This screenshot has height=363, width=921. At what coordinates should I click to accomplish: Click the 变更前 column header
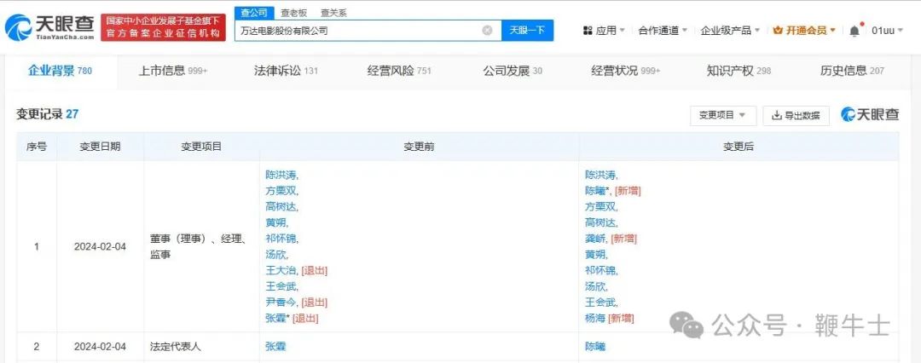coord(419,147)
